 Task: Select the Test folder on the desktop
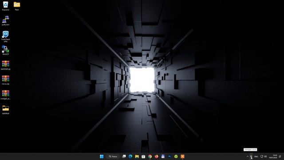[x=17, y=6]
